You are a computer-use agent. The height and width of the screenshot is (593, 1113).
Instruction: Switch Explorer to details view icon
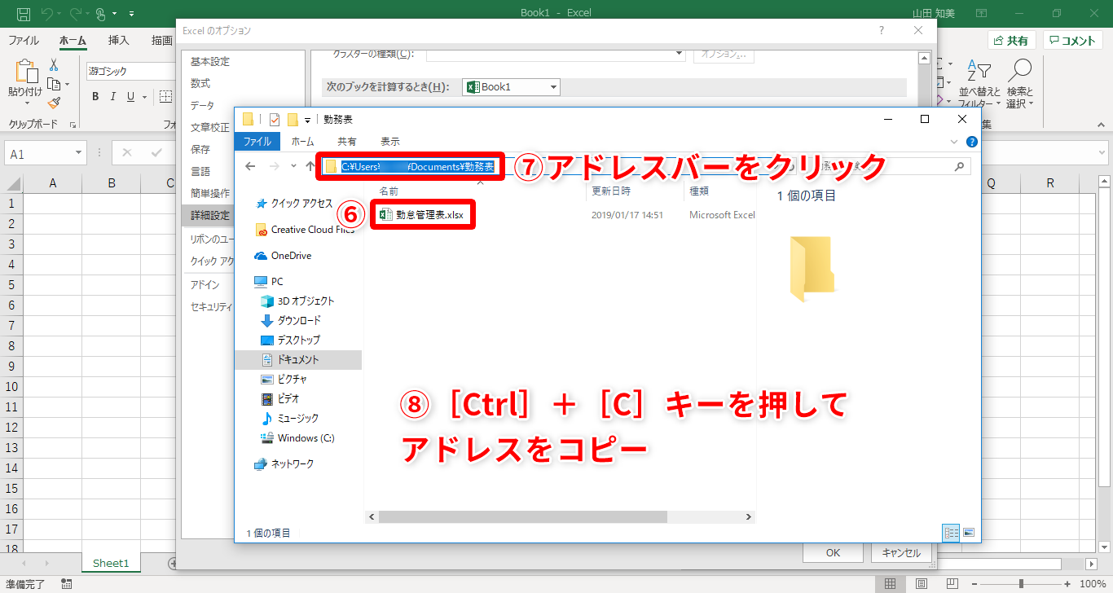pyautogui.click(x=951, y=533)
